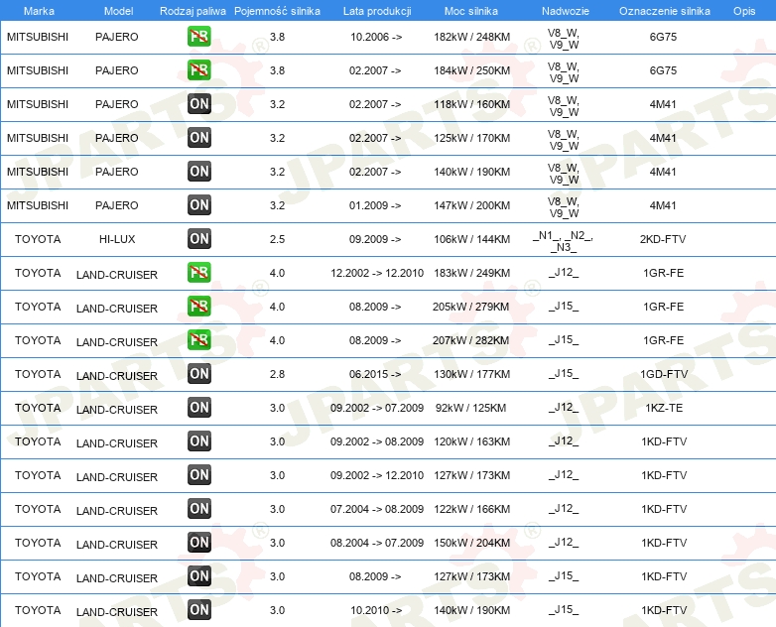Image resolution: width=776 pixels, height=627 pixels.
Task: Click the 08.2004 -> 07.2009 date cell
Action: pos(377,543)
